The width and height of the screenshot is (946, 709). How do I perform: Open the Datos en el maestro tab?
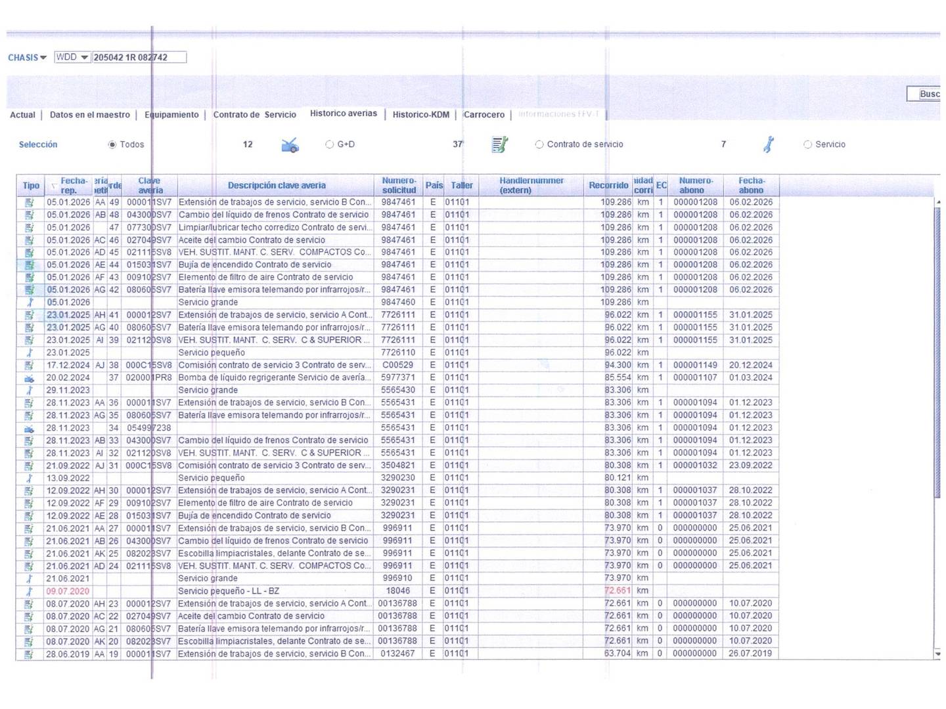point(90,115)
